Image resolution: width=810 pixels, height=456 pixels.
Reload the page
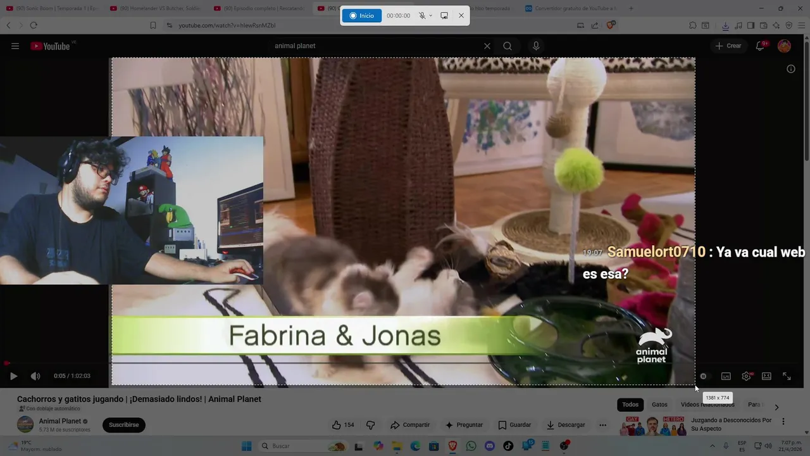point(34,25)
